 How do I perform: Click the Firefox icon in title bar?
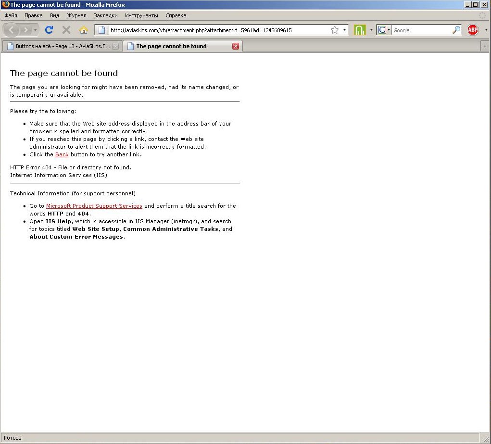5,4
